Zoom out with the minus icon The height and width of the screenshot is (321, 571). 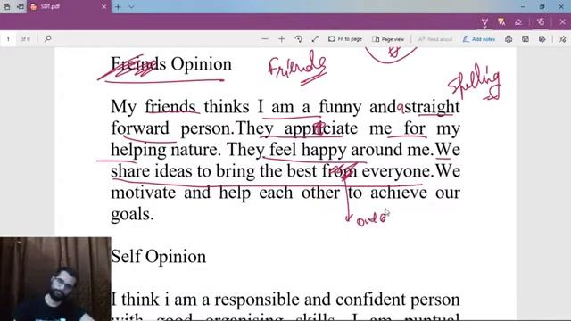click(x=265, y=39)
